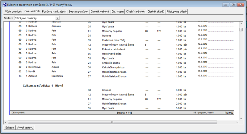The image size is (247, 134).
Task: Click the horizontal scrollbar thumb
Action: (112, 122)
